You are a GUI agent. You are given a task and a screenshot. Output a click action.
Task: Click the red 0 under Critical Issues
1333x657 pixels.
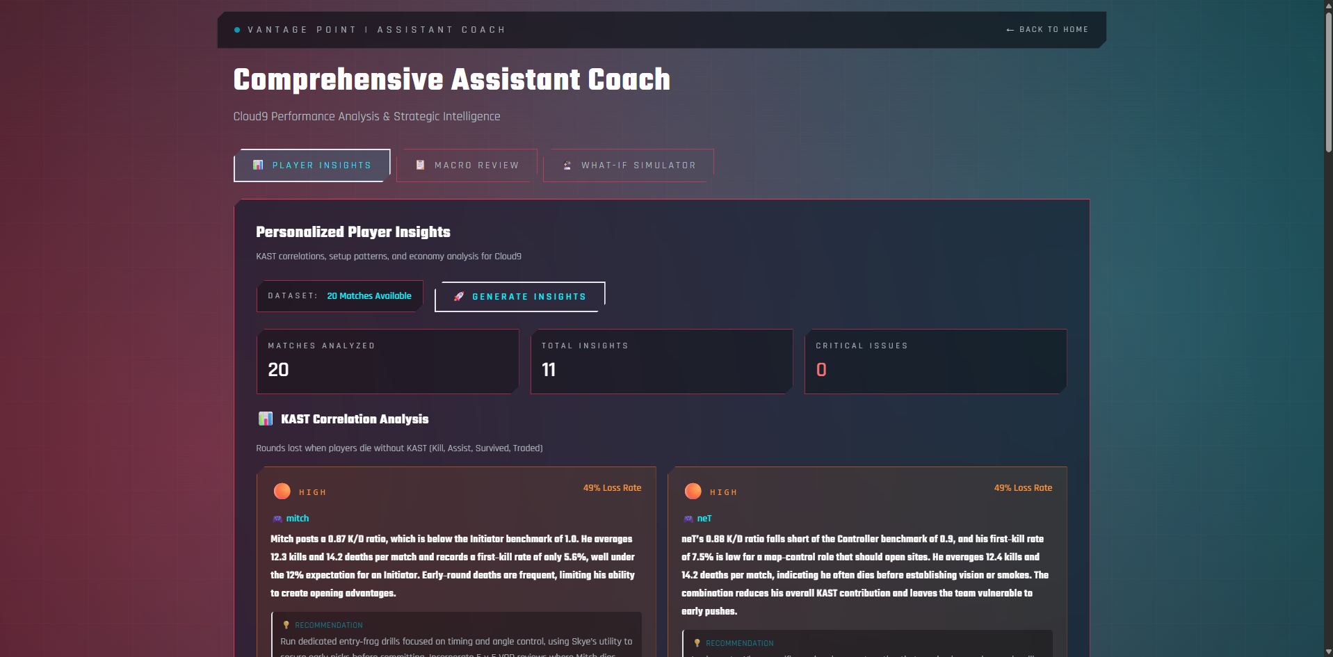click(821, 370)
